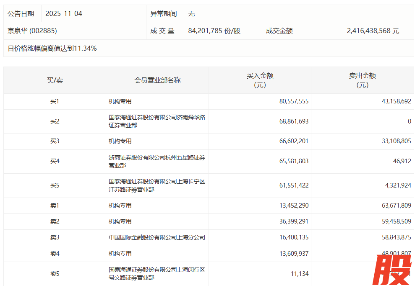
Task: Open the 国泰海通 上海闵行区号文路 branch entry
Action: 157,274
